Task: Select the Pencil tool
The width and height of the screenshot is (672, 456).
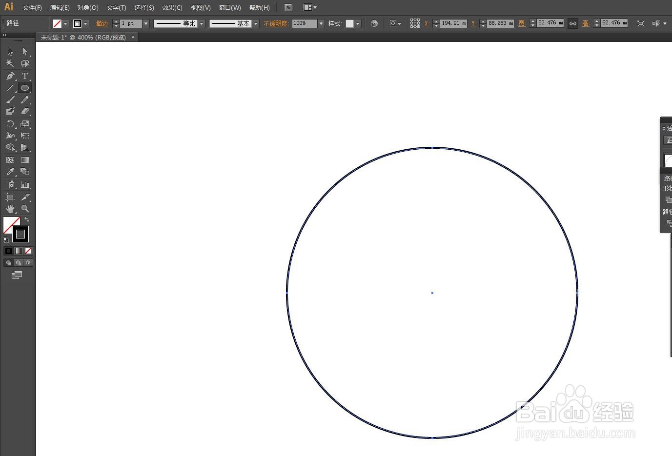Action: click(25, 100)
